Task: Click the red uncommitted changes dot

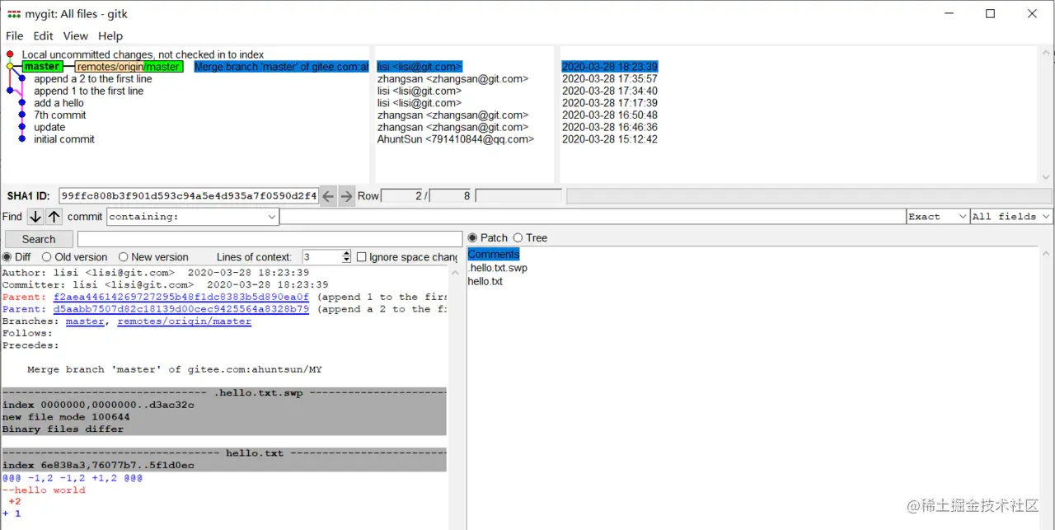Action: (10, 54)
